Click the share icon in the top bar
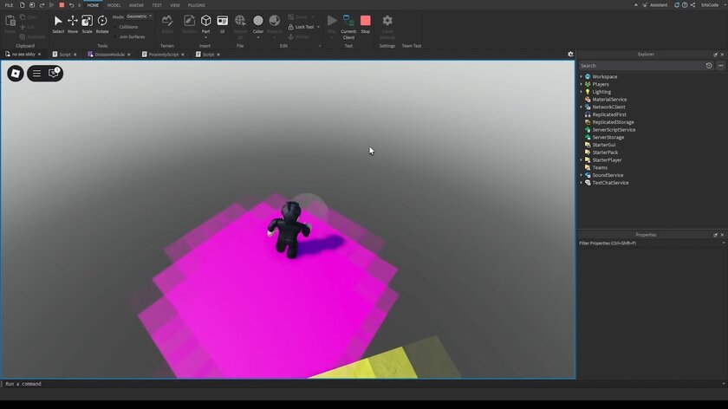This screenshot has width=728, height=409. click(692, 5)
